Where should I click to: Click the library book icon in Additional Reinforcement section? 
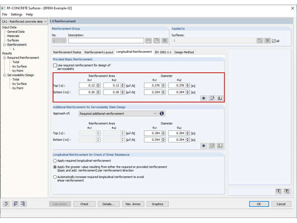point(220,146)
